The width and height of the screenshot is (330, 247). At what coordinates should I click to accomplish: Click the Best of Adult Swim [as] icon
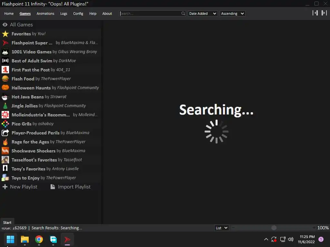tap(5, 61)
